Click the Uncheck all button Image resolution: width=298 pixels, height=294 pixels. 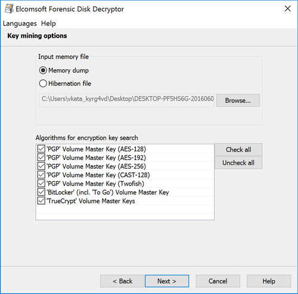tap(238, 163)
